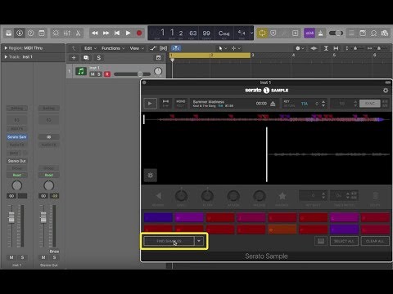Image resolution: width=393 pixels, height=294 pixels.
Task: Click the Favorite star icon
Action: coord(282,195)
